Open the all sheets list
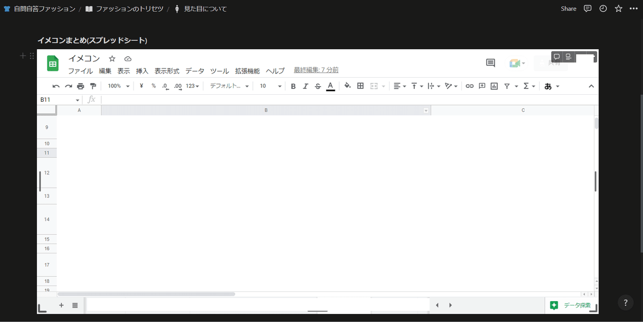The image size is (643, 322). [75, 305]
